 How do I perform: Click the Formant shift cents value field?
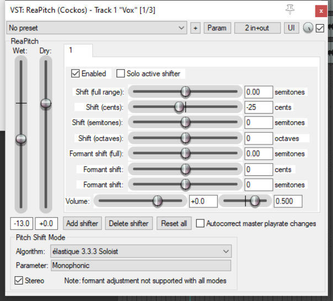click(x=259, y=169)
